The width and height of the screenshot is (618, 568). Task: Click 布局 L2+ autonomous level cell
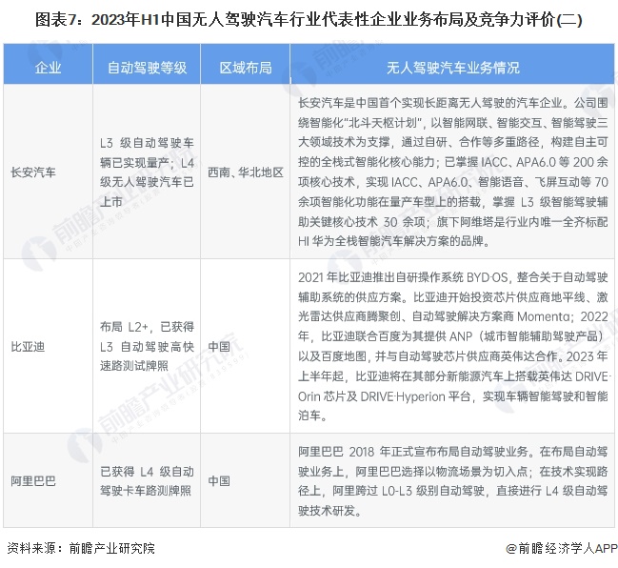pyautogui.click(x=147, y=346)
